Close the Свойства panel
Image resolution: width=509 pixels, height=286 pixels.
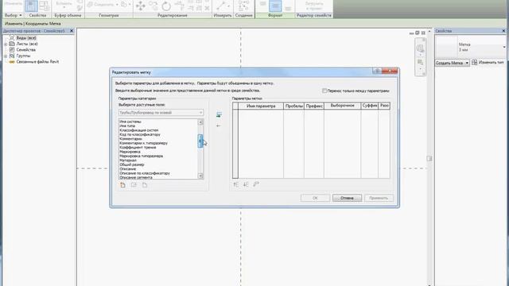(503, 31)
